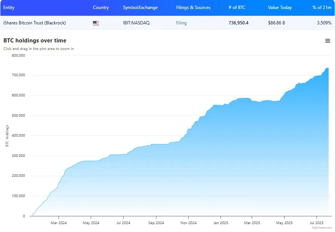Click the BTC holdings over time title

click(35, 41)
